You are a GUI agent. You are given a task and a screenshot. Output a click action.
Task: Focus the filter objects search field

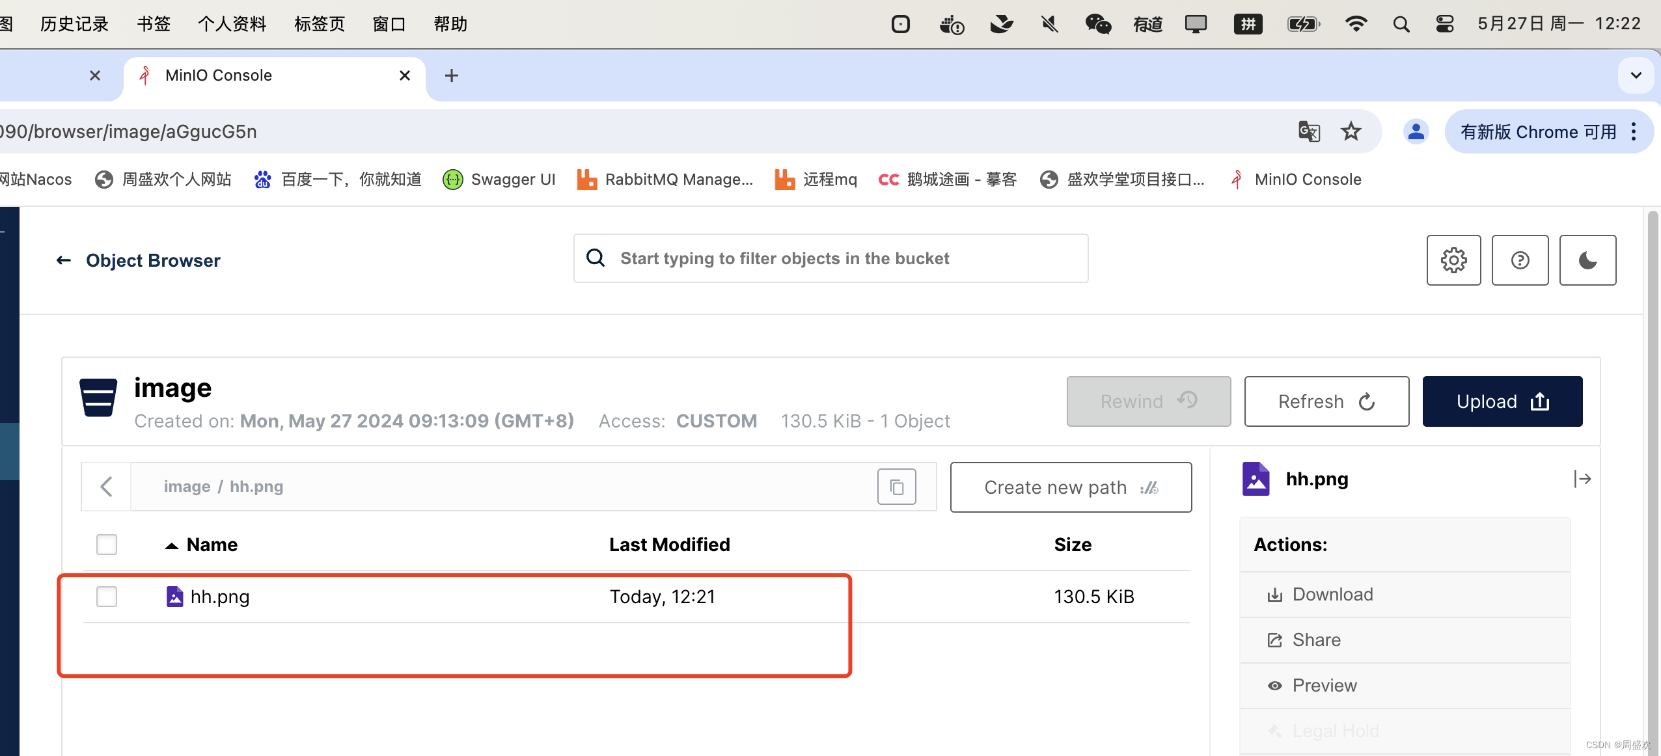pyautogui.click(x=830, y=258)
